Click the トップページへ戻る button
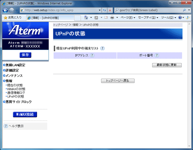This screenshot has width=193, height=150. (x=118, y=81)
